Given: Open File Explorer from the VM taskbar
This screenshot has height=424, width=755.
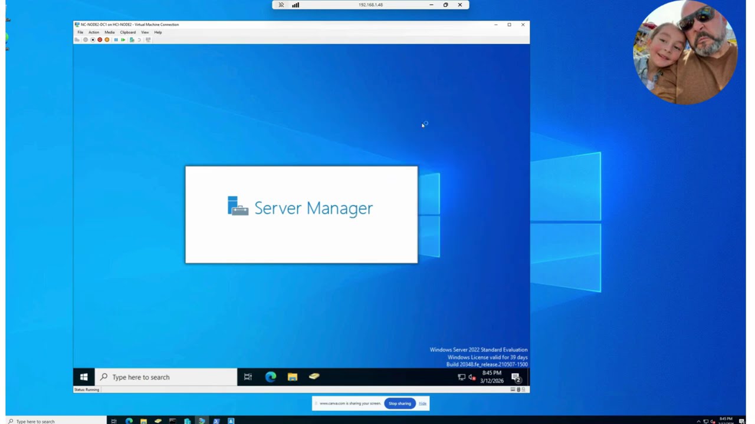Looking at the screenshot, I should coord(293,377).
